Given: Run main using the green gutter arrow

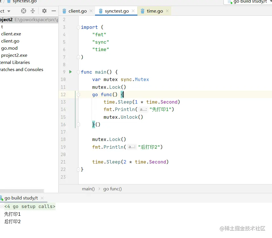Looking at the screenshot, I should click(x=71, y=72).
